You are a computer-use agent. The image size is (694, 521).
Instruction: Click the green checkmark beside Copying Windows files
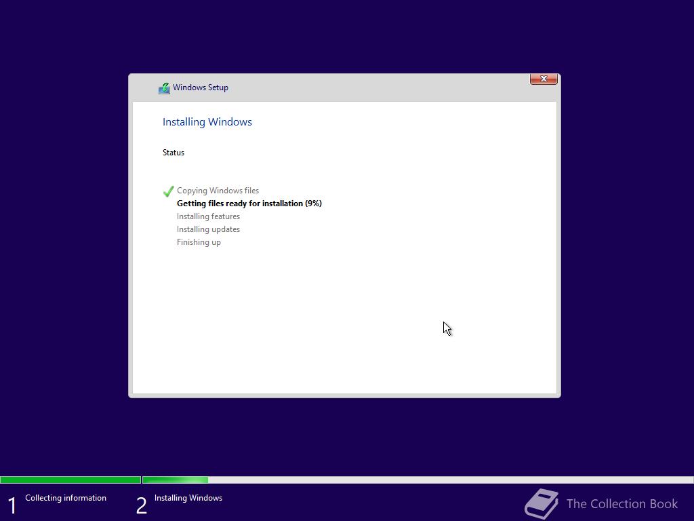(168, 191)
